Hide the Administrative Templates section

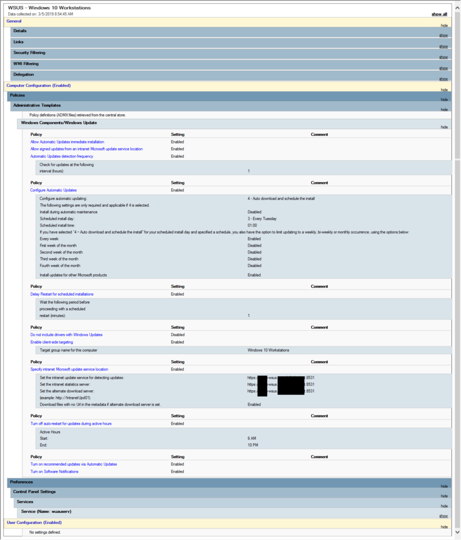pos(444,110)
